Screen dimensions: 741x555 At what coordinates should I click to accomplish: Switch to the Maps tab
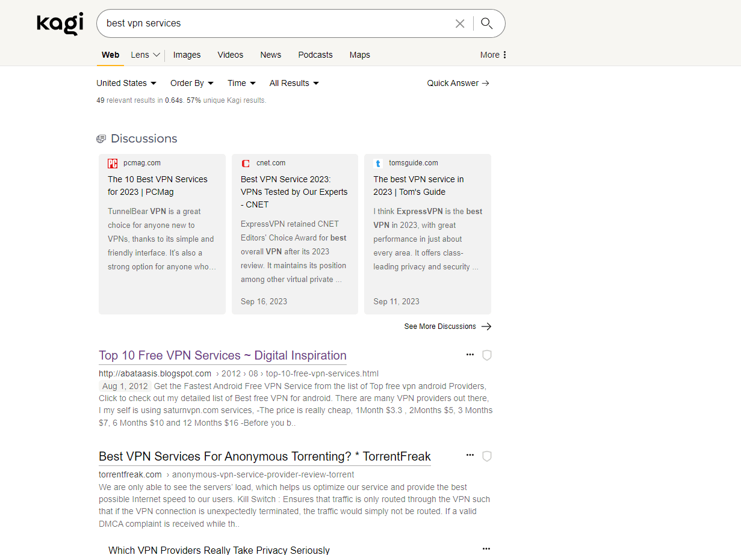click(360, 55)
